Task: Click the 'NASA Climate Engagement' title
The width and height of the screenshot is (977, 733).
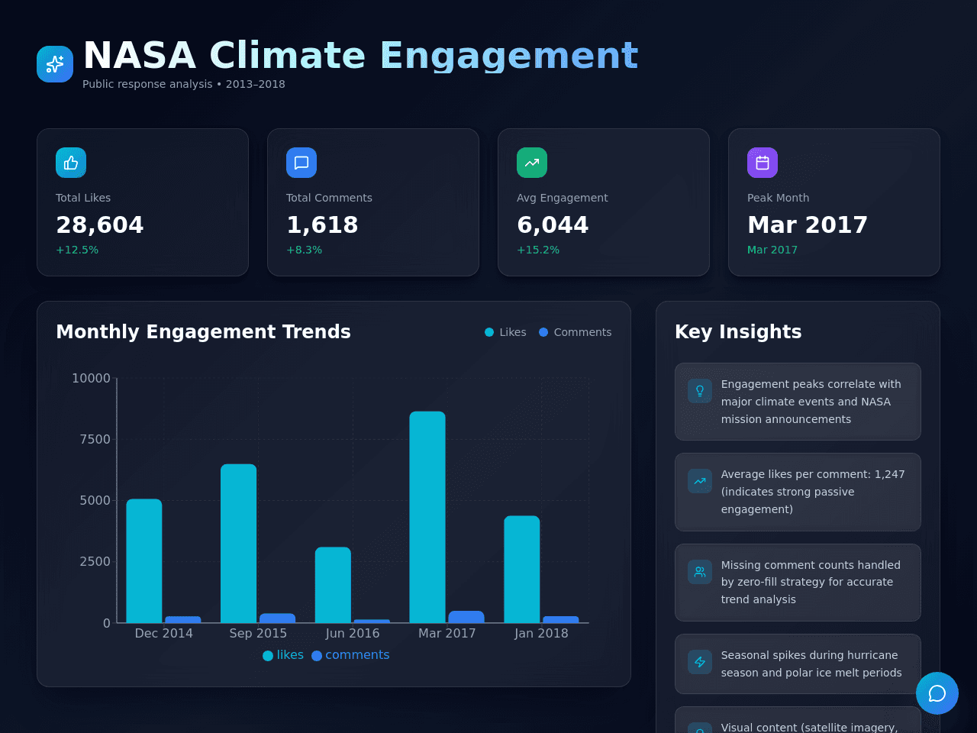Action: (x=360, y=56)
